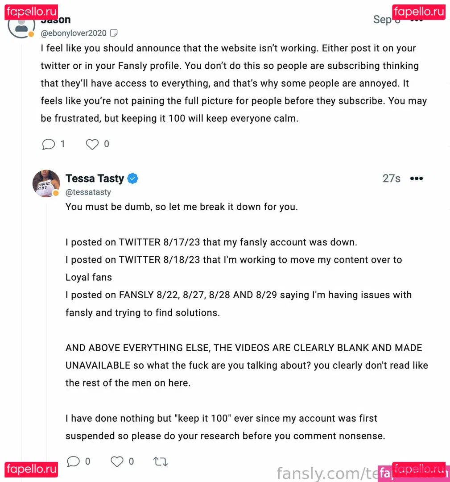450x482 pixels.
Task: Repost Tessa Tasty's reply
Action: pyautogui.click(x=161, y=461)
